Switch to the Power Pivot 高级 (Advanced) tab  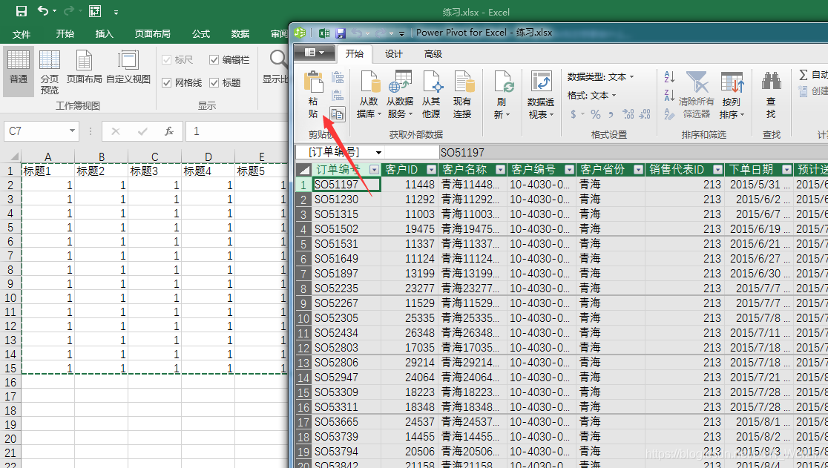point(433,54)
